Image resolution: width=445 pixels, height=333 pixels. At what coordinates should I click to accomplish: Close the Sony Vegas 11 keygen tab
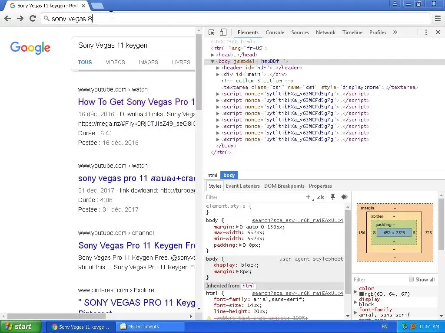(x=83, y=6)
